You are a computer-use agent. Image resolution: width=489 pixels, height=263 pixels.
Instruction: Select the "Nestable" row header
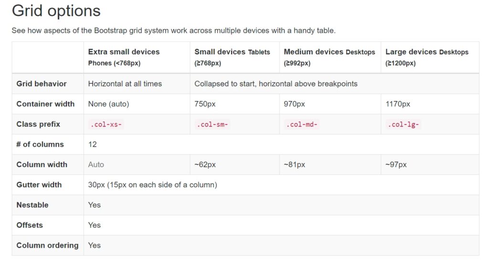(x=32, y=205)
